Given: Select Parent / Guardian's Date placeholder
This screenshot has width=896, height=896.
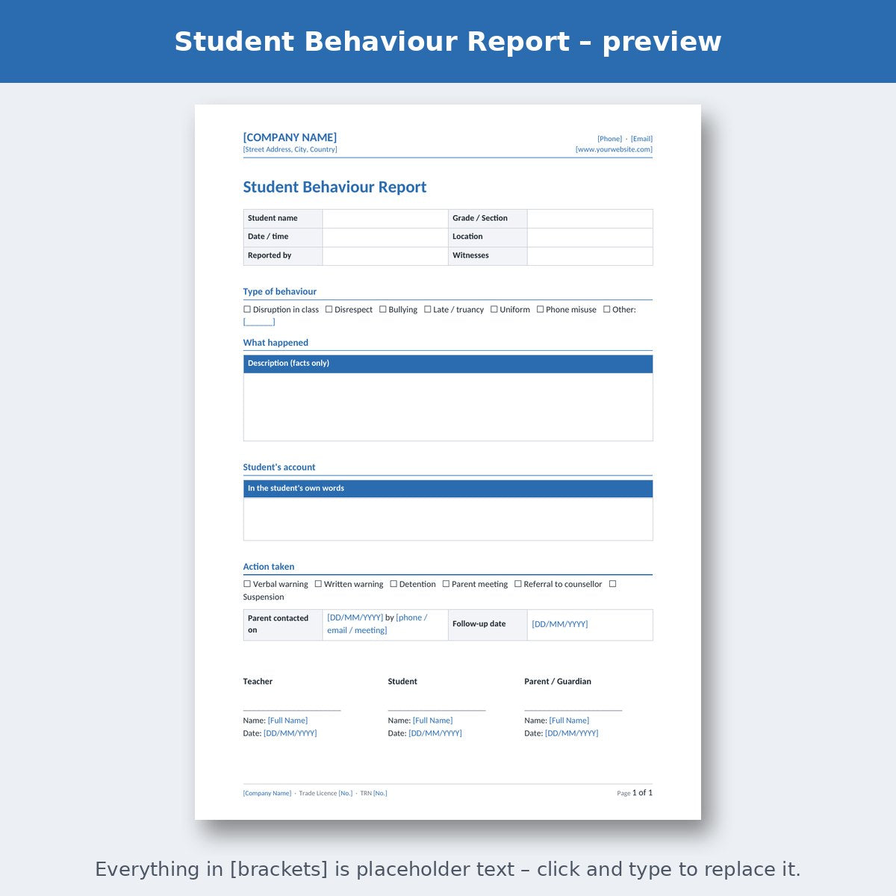Looking at the screenshot, I should [x=572, y=733].
